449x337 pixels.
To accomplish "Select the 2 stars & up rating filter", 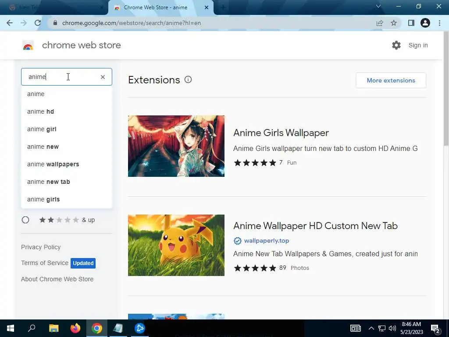I will coord(25,220).
